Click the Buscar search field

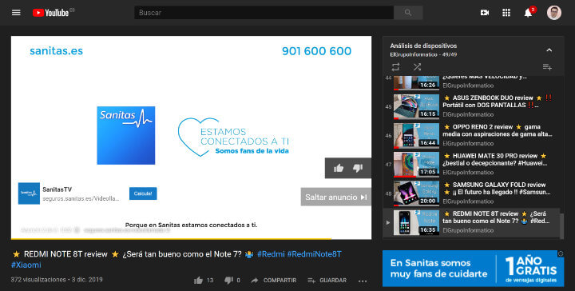(x=264, y=13)
